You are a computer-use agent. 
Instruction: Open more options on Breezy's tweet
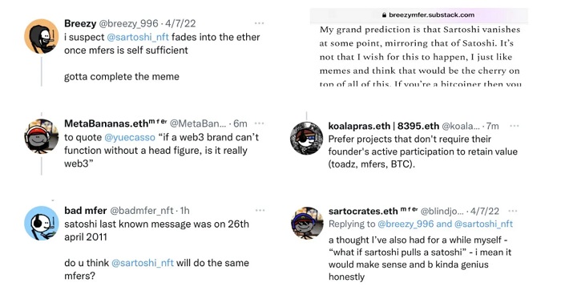(x=259, y=23)
